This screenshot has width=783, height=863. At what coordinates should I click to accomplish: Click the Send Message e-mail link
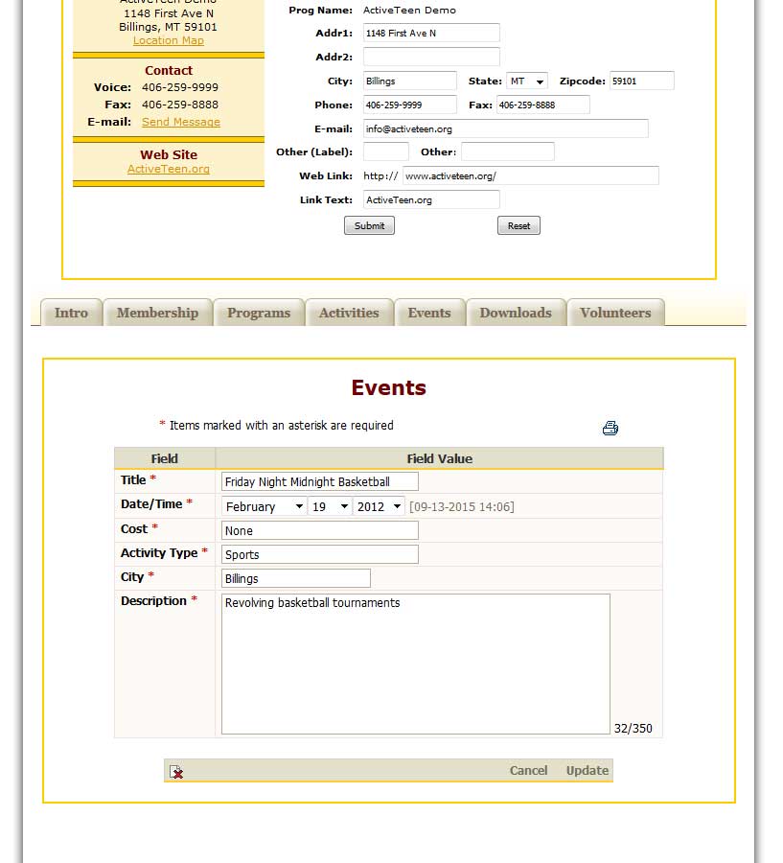(181, 122)
